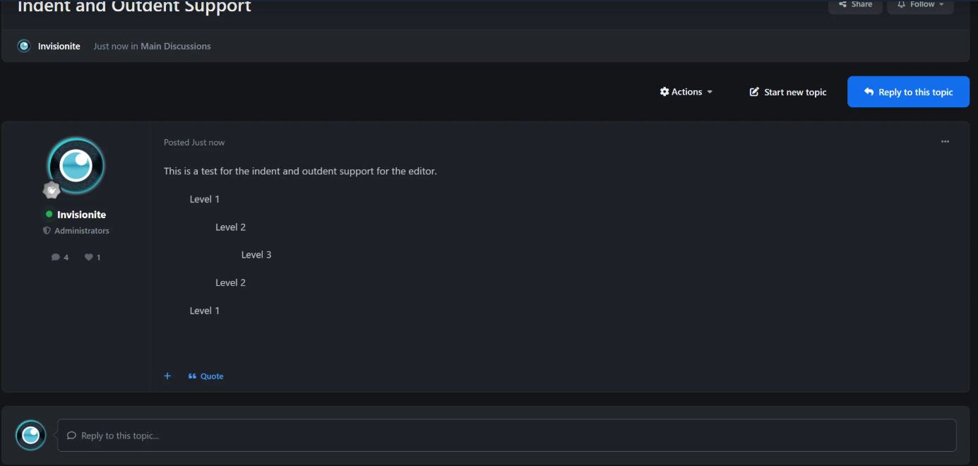Image resolution: width=978 pixels, height=466 pixels.
Task: Click the rank badge on avatar
Action: [x=52, y=190]
